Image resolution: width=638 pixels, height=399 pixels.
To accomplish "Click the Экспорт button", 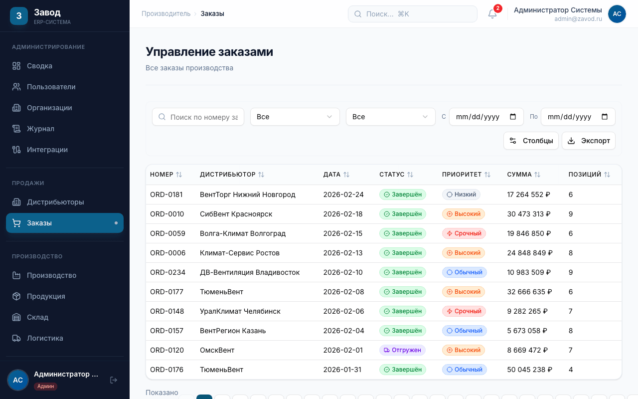I will pyautogui.click(x=589, y=141).
